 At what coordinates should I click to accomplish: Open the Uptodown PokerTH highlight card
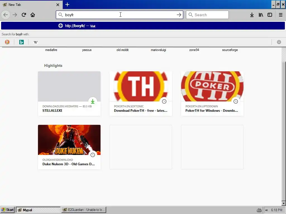click(212, 94)
